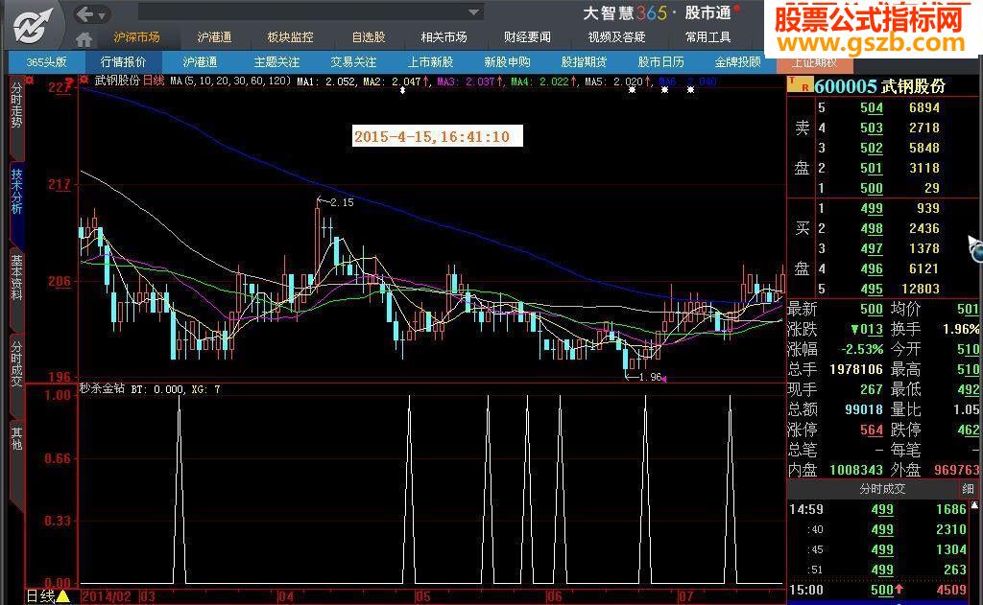Click the red icon beside 武钢股份 chart title

click(84, 81)
